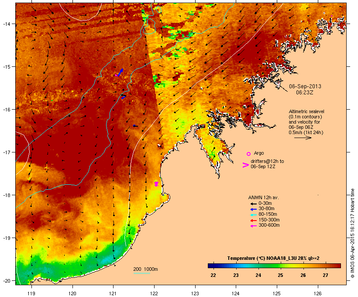Click the 0.5m/s velocity scale arrow
The image size is (358, 297).
tap(303, 138)
